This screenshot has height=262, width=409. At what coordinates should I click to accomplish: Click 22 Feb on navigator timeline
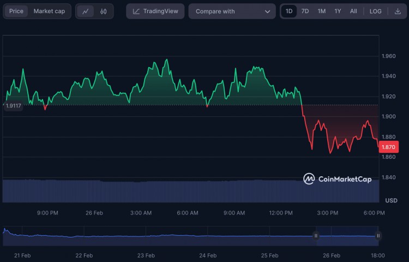(84, 255)
